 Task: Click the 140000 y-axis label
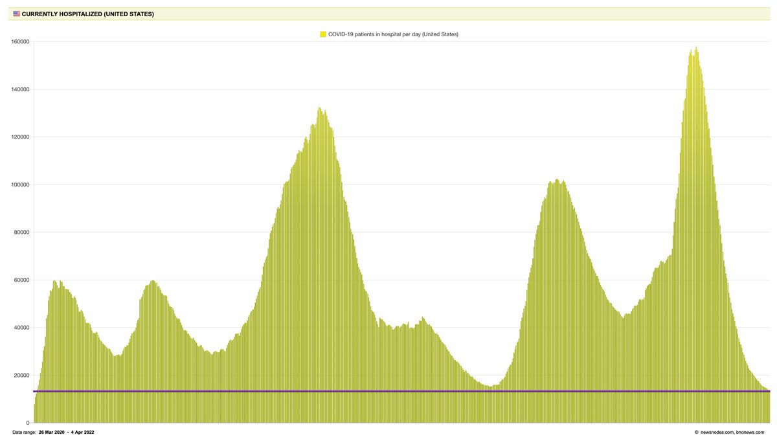(21, 89)
